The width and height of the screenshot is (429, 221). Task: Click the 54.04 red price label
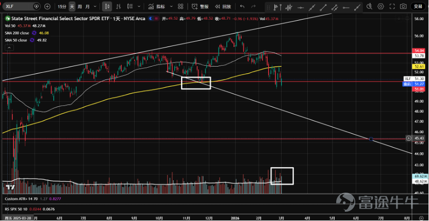[418, 51]
